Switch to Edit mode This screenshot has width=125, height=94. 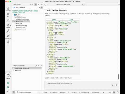point(8,15)
